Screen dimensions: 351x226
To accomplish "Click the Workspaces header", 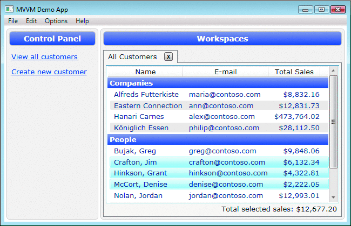I will pos(222,39).
